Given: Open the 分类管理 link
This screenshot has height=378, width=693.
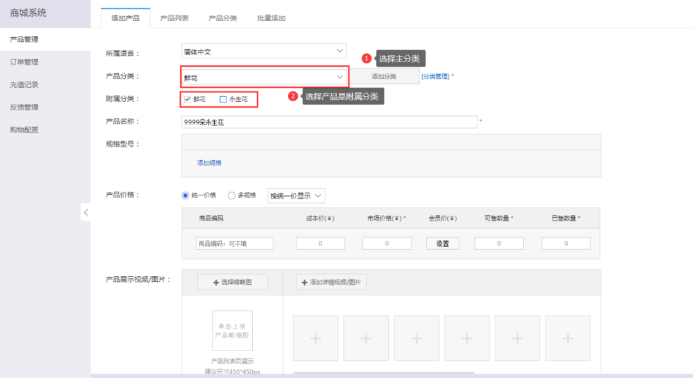Looking at the screenshot, I should tap(435, 76).
